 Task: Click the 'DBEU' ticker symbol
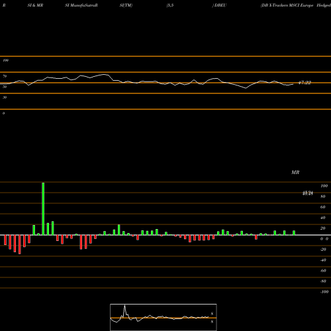click(220, 5)
